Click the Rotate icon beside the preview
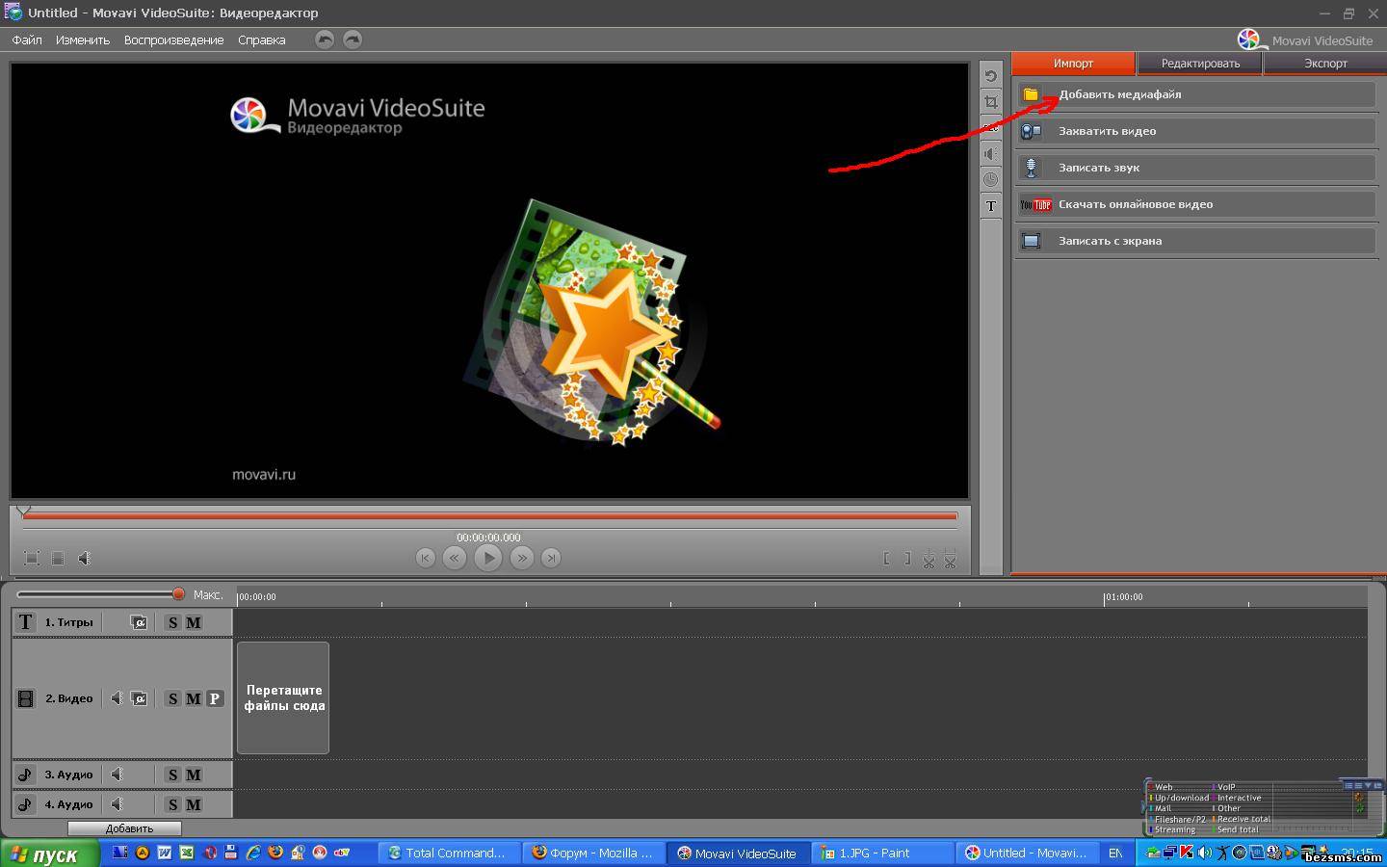This screenshot has height=867, width=1387. (x=990, y=76)
